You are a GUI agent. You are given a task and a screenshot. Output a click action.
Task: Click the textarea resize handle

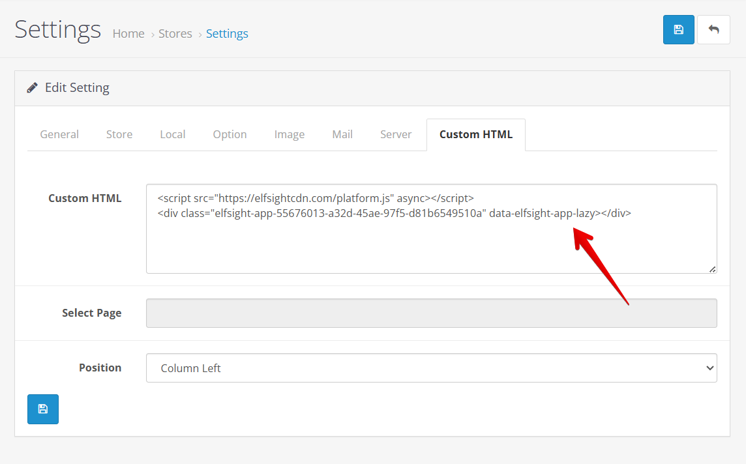tap(712, 270)
